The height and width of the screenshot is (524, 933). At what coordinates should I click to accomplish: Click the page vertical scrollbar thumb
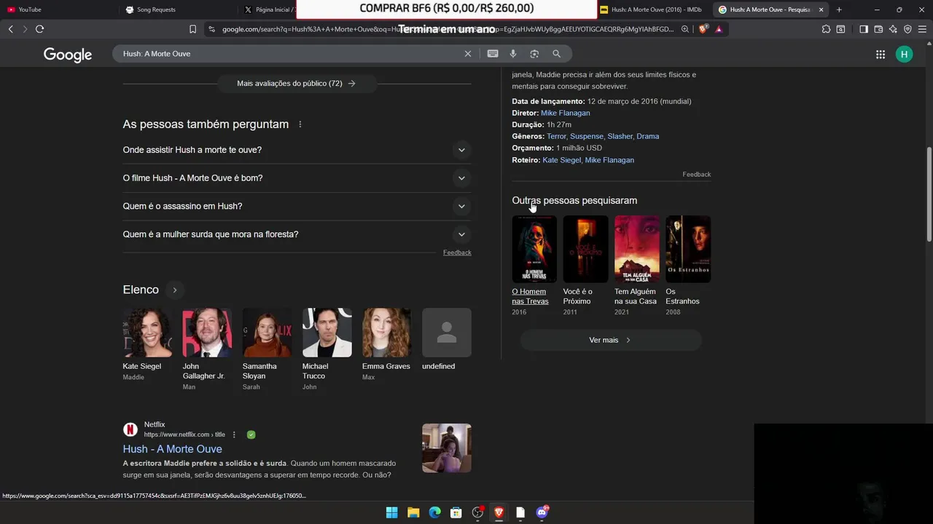[x=929, y=195]
